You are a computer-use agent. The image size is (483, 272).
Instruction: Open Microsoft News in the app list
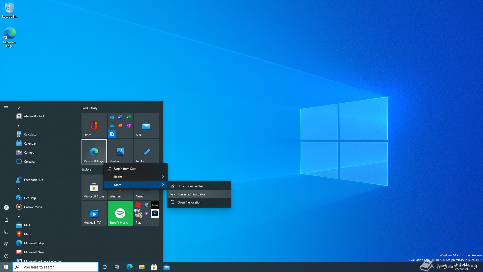(45, 252)
